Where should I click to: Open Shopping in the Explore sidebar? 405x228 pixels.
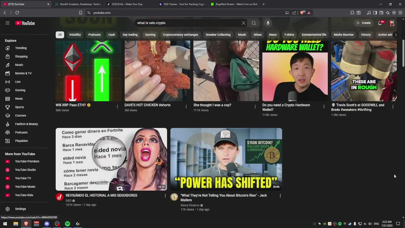pos(21,56)
